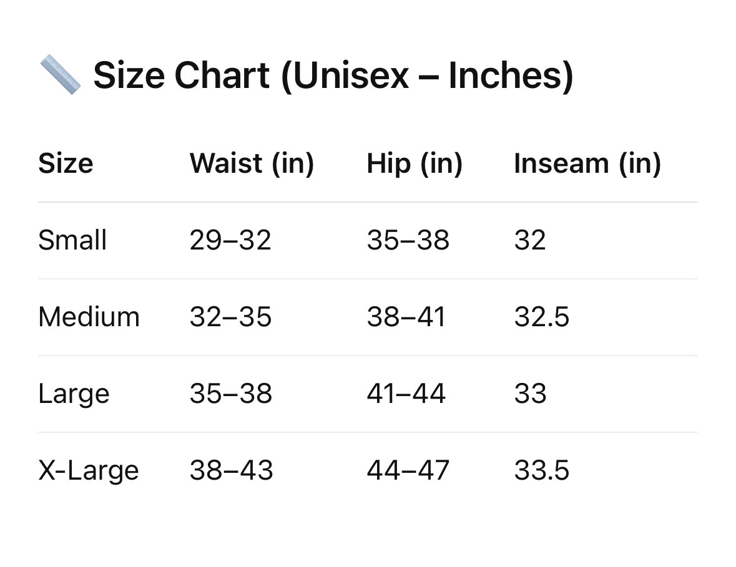Click the Medium hip value 38–41
Screen dimensions: 736x567
[406, 317]
